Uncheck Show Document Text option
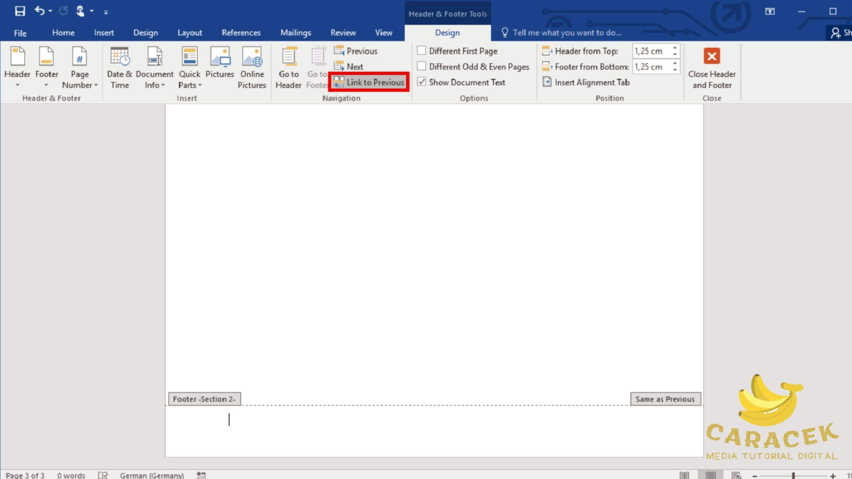The height and width of the screenshot is (479, 852). pyautogui.click(x=421, y=82)
